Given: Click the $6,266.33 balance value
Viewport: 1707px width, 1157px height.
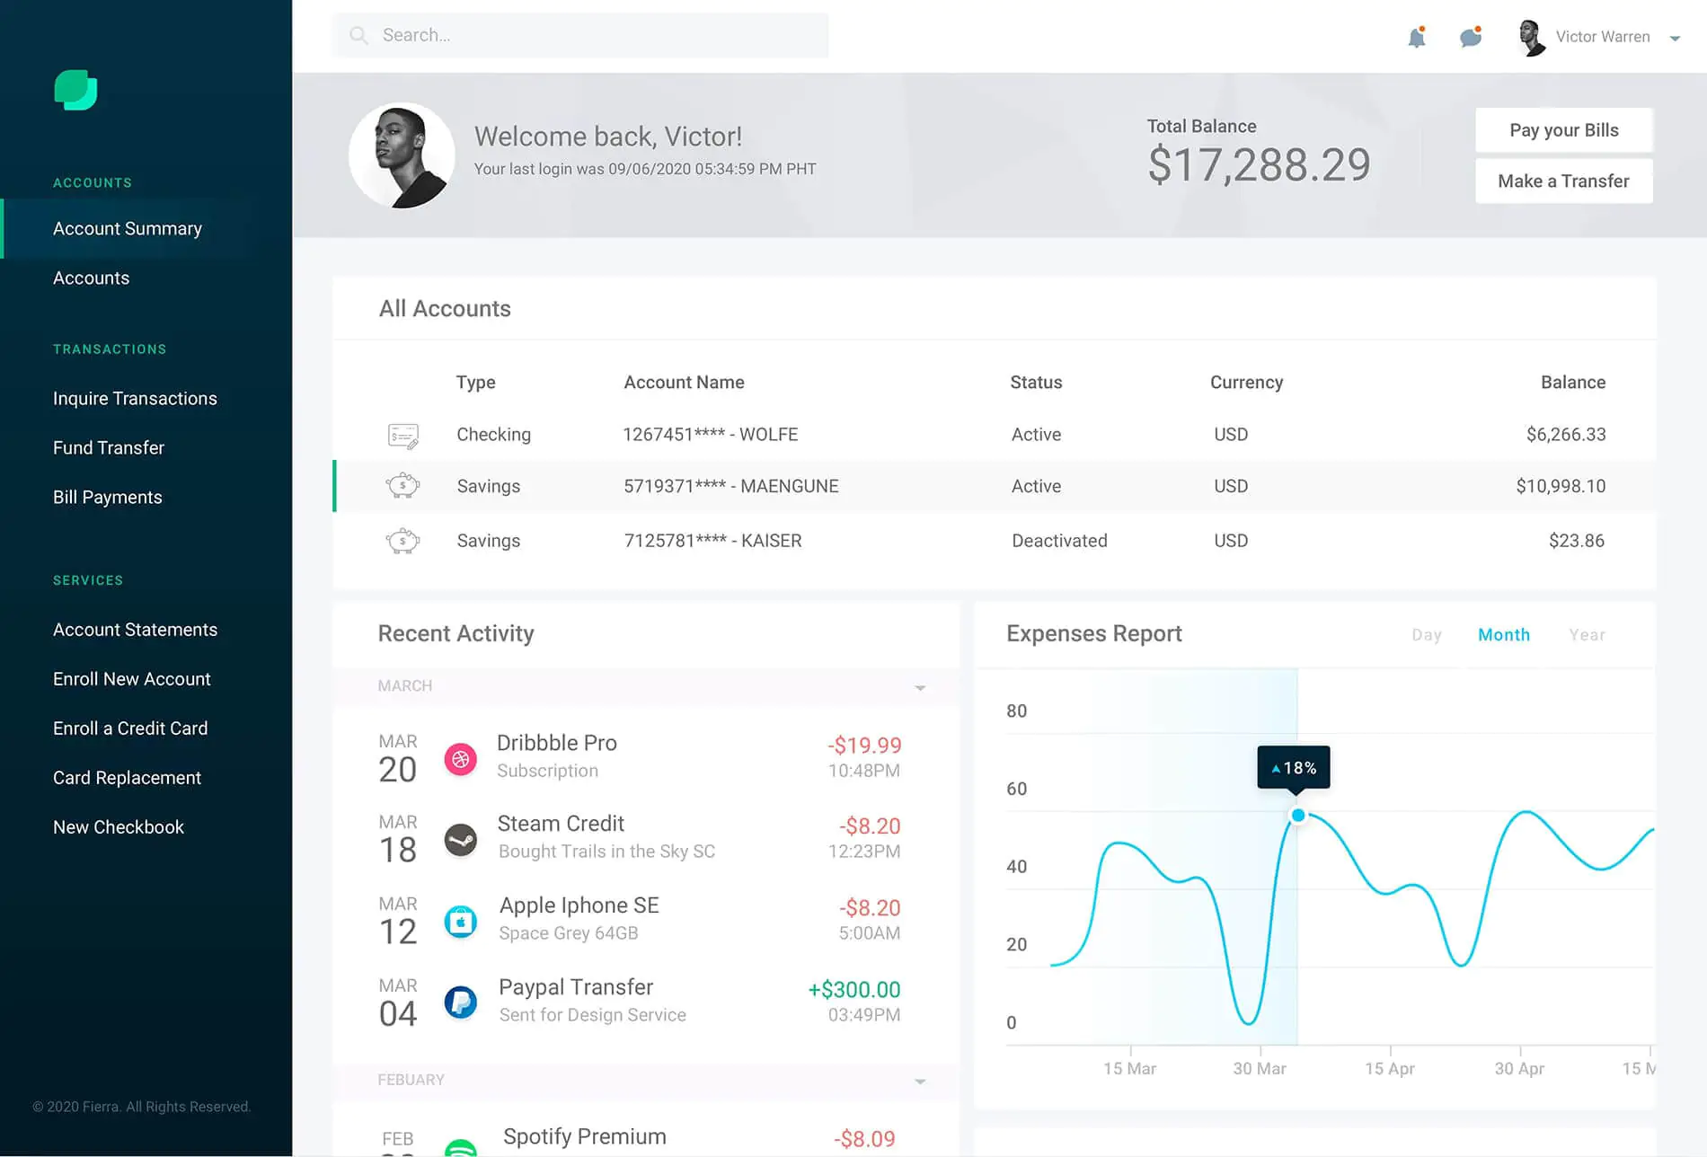Looking at the screenshot, I should tap(1566, 434).
